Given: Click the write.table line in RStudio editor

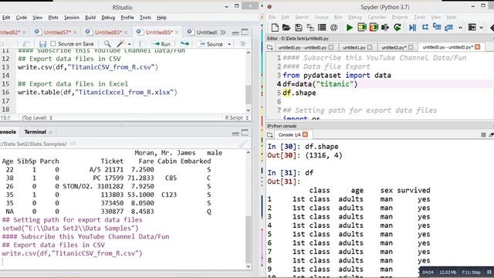Looking at the screenshot, I should 97,93.
